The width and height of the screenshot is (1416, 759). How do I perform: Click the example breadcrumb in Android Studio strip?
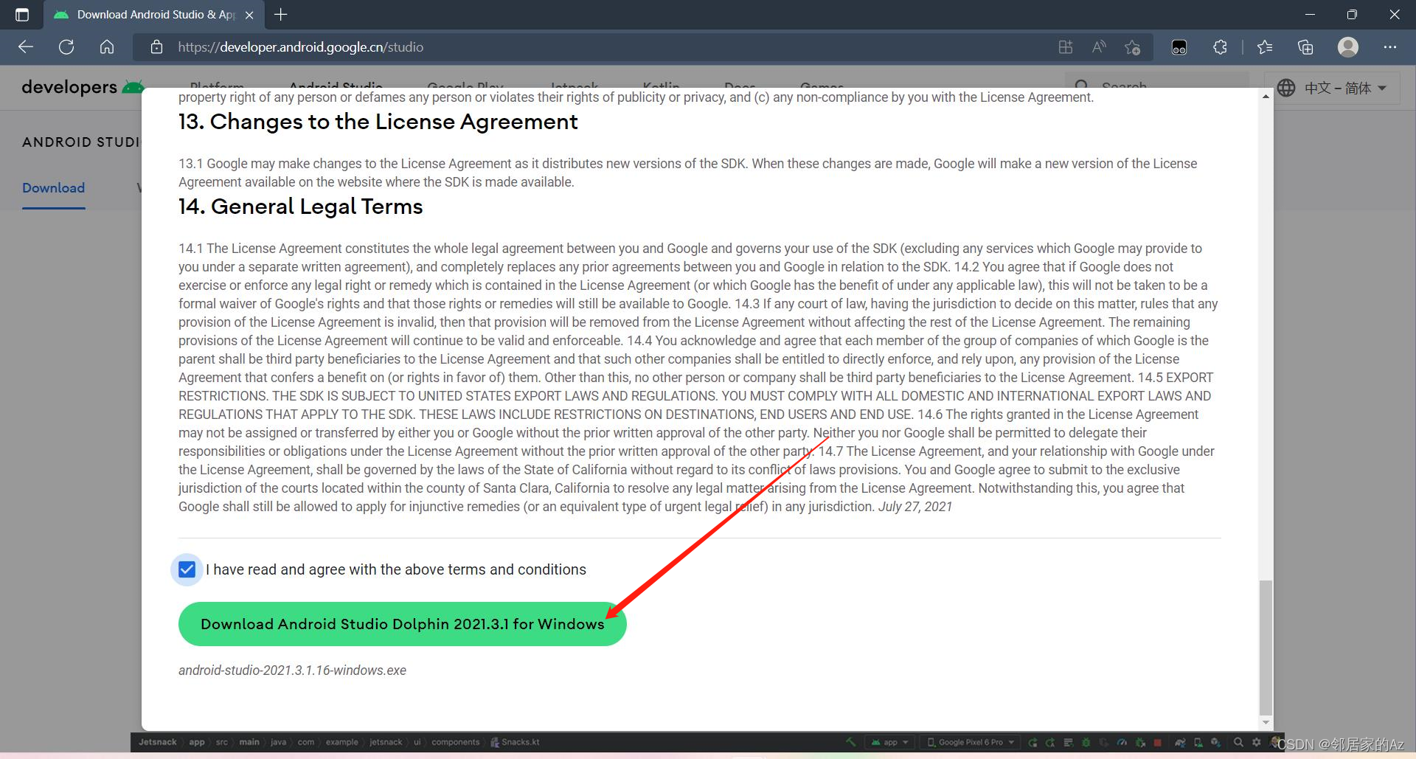pyautogui.click(x=341, y=742)
